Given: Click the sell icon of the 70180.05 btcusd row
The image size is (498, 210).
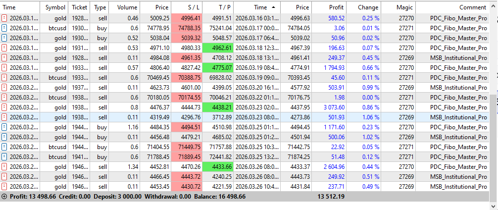Looking at the screenshot, I should (4, 98).
